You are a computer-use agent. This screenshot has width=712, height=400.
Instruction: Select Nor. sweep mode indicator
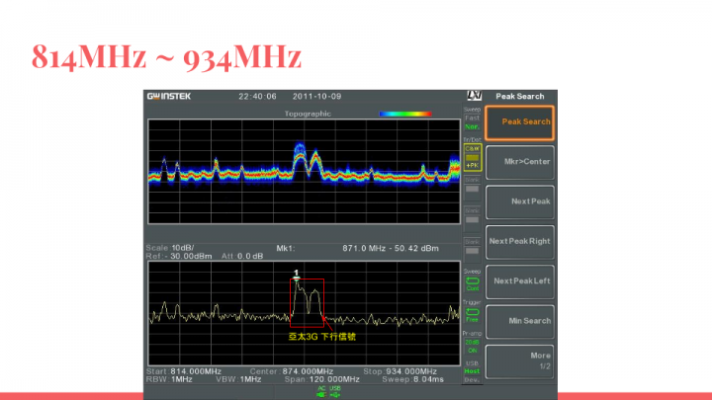coord(472,127)
